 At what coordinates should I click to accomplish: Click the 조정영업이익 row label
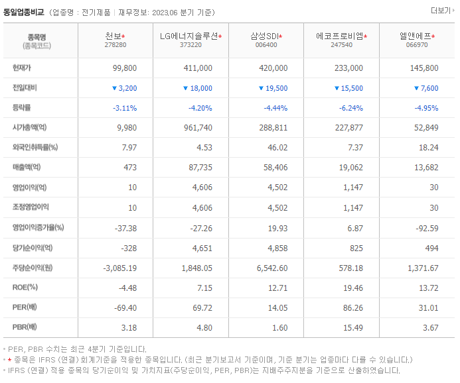click(31, 207)
